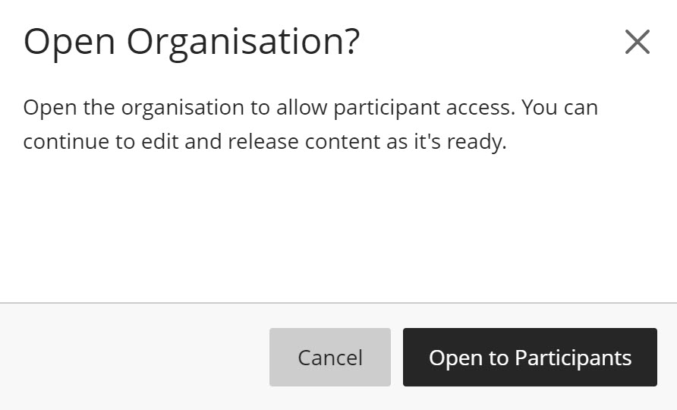Click the grey footer area left of Cancel
The width and height of the screenshot is (677, 410).
[129, 358]
